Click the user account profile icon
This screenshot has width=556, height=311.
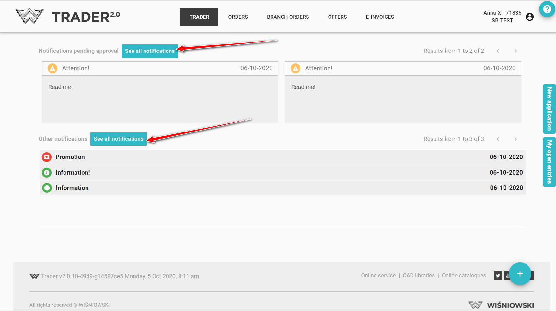[x=530, y=17]
